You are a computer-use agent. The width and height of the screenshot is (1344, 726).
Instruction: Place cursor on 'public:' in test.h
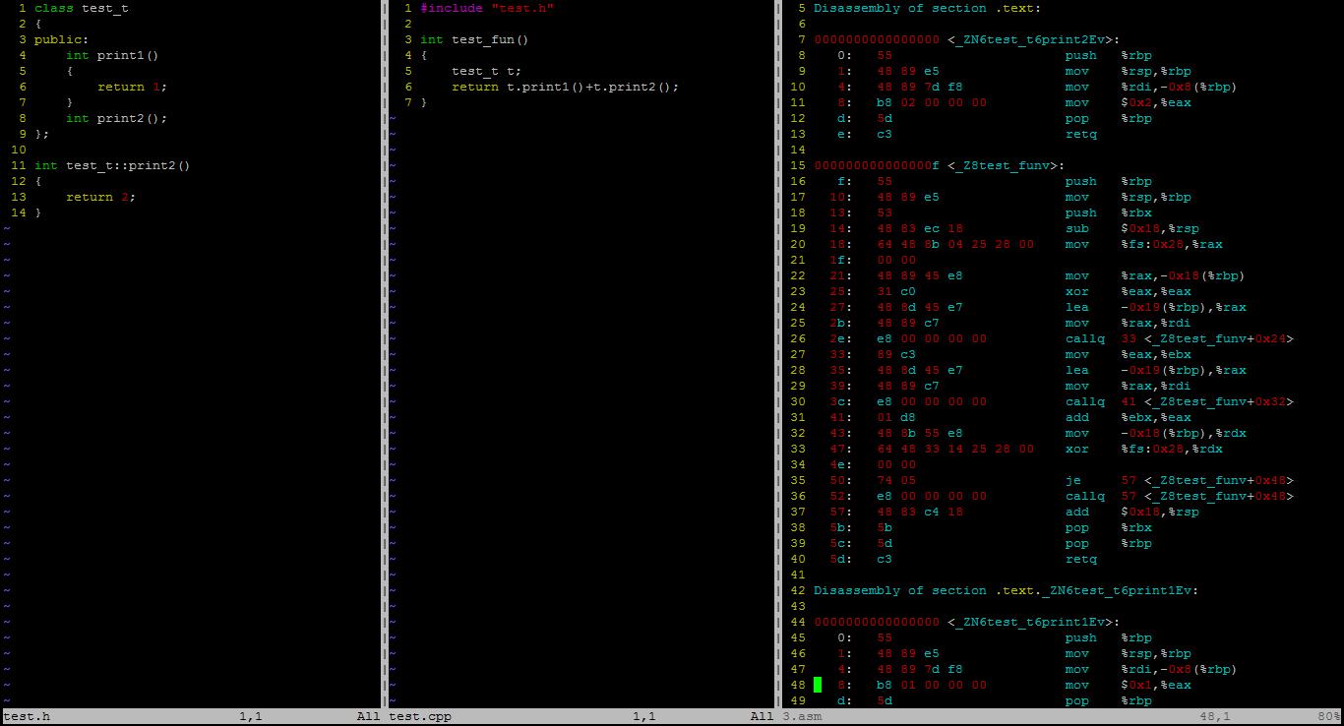(61, 39)
